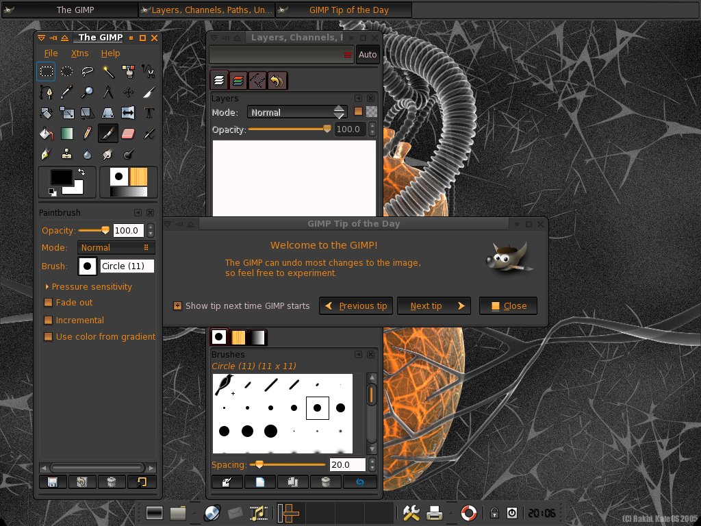Select the Ellipse Select tool
Viewport: 701px width, 526px height.
point(66,71)
